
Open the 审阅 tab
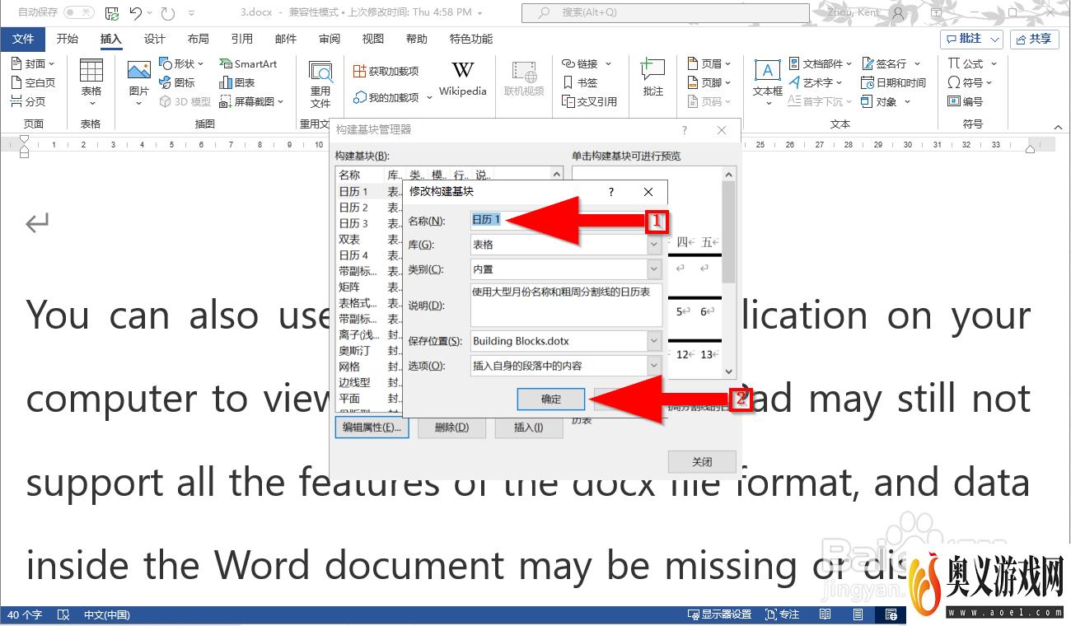pyautogui.click(x=329, y=39)
